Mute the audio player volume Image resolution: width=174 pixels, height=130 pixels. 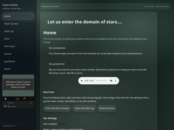point(111,81)
